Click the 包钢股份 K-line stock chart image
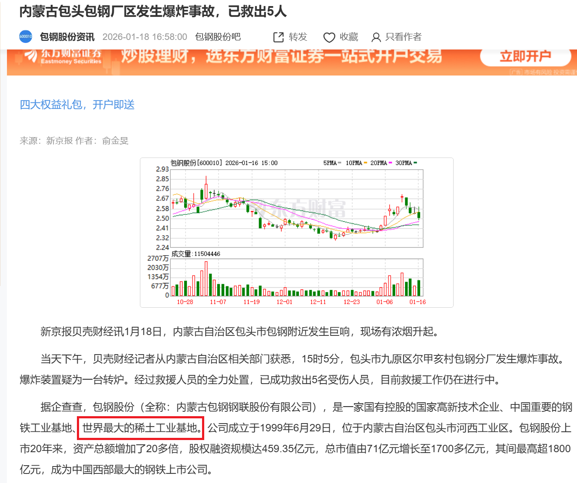This screenshot has width=577, height=483. pos(297,233)
